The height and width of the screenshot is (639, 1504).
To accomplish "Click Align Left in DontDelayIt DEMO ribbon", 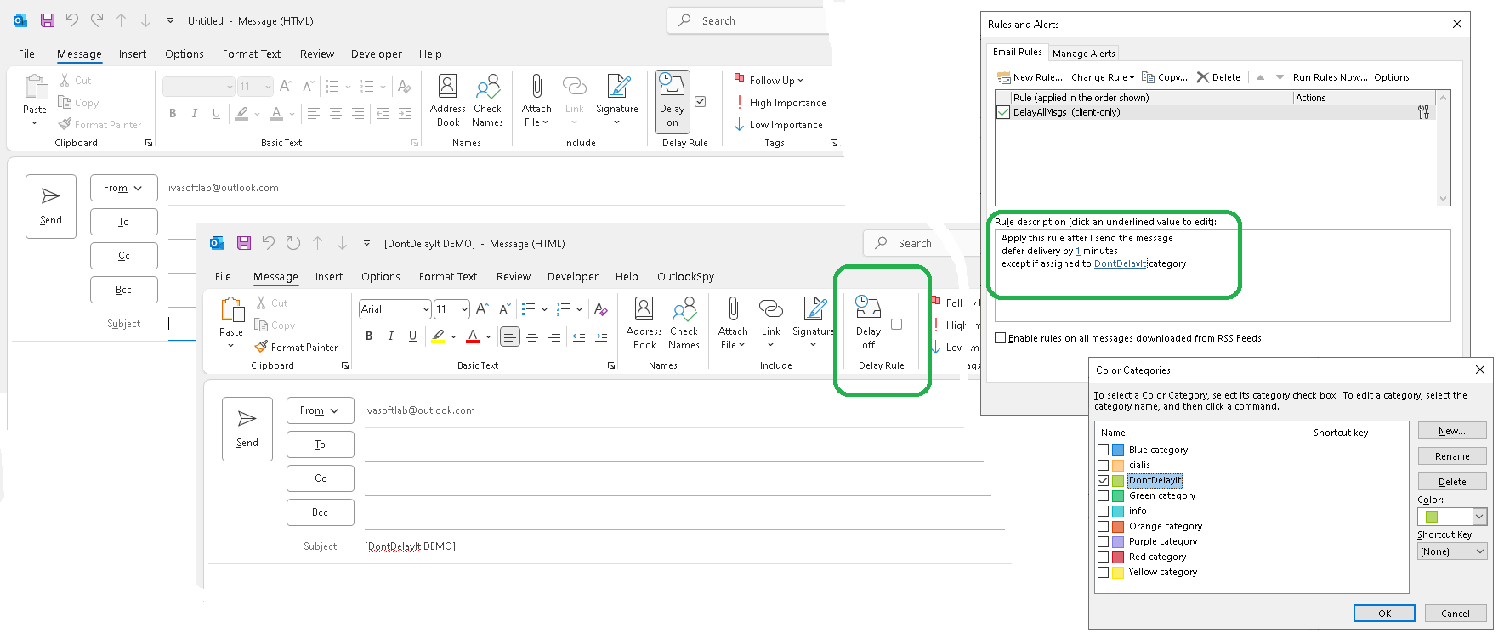I will coord(510,336).
